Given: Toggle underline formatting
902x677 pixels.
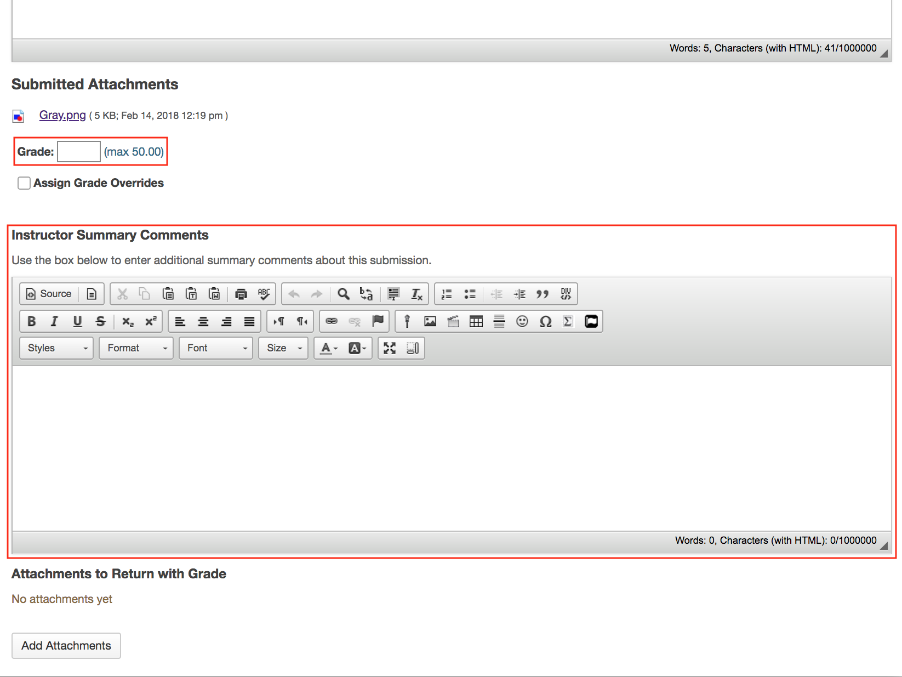Looking at the screenshot, I should (77, 321).
